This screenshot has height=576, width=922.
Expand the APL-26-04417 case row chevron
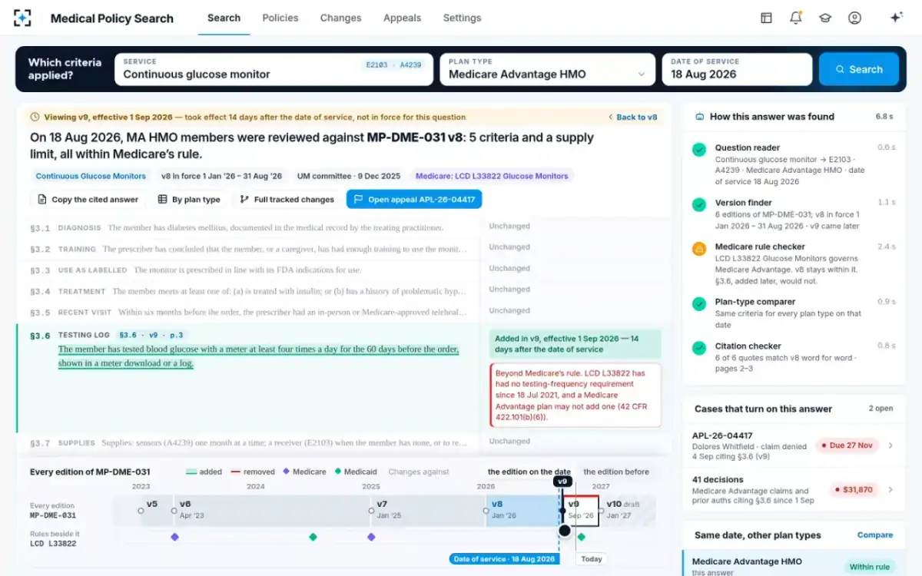coord(890,445)
